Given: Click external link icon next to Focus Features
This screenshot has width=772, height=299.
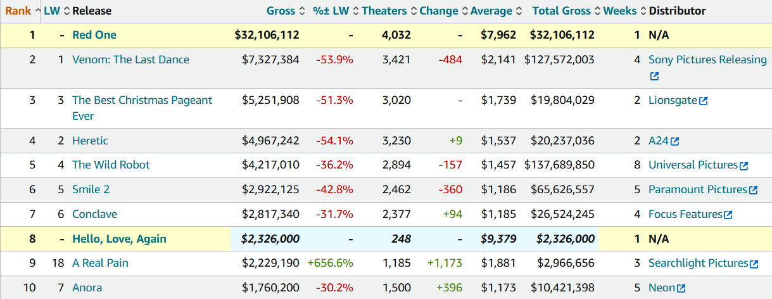Looking at the screenshot, I should [x=728, y=215].
